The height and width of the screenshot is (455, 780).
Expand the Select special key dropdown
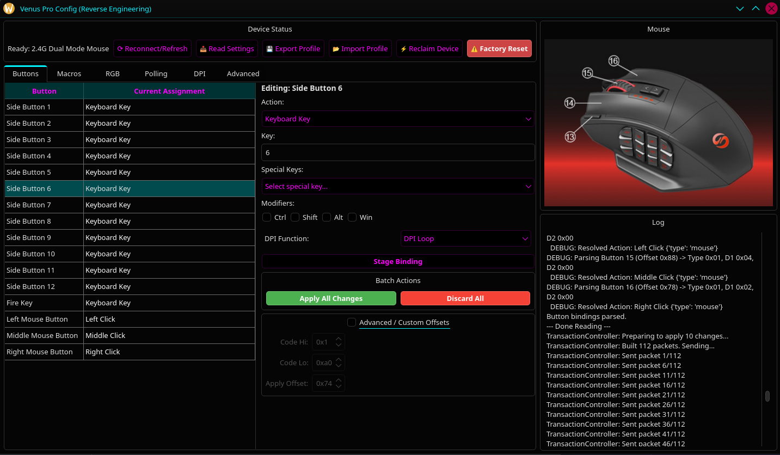point(397,186)
